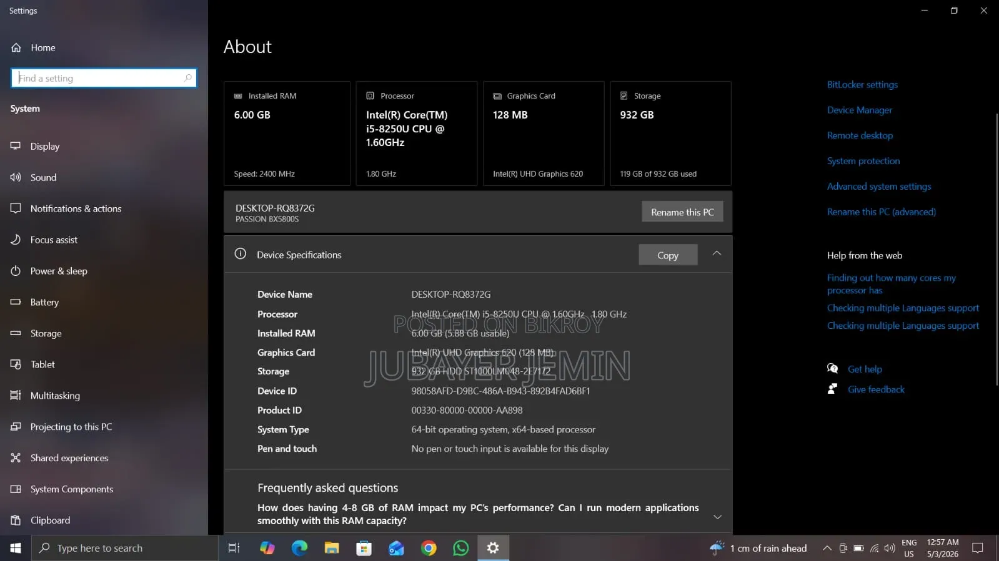
Task: Select Storage in the System sidebar
Action: 46,333
